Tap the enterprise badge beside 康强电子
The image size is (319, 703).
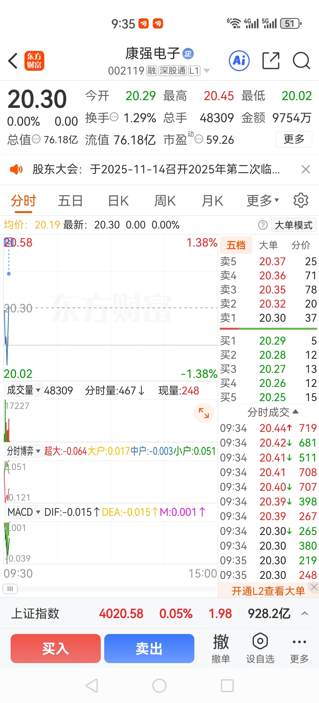click(188, 54)
